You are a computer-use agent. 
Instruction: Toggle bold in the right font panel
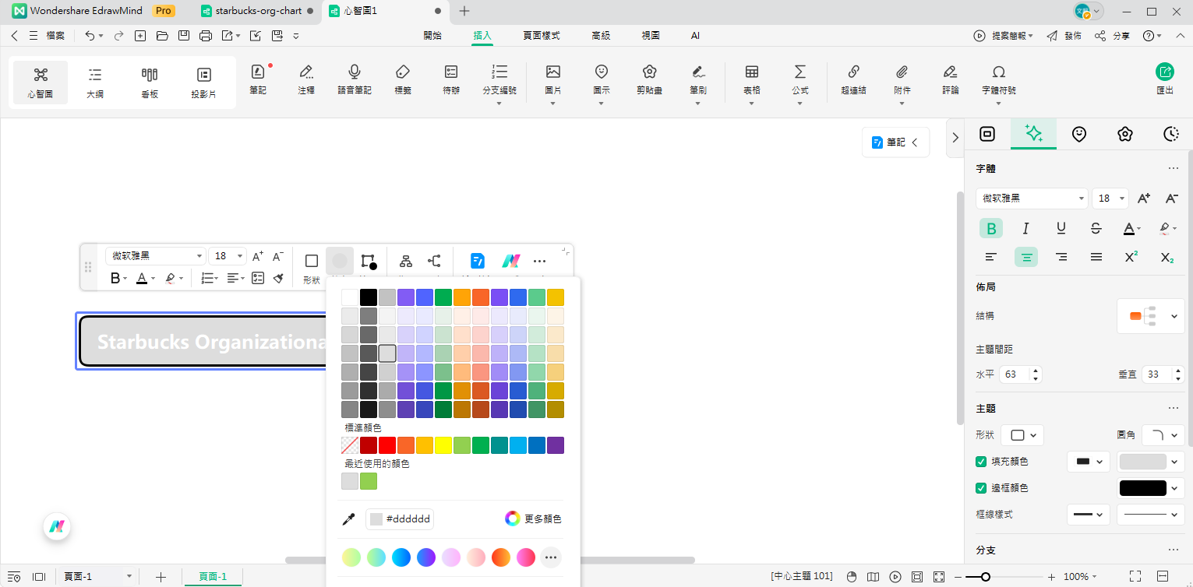[x=991, y=228]
